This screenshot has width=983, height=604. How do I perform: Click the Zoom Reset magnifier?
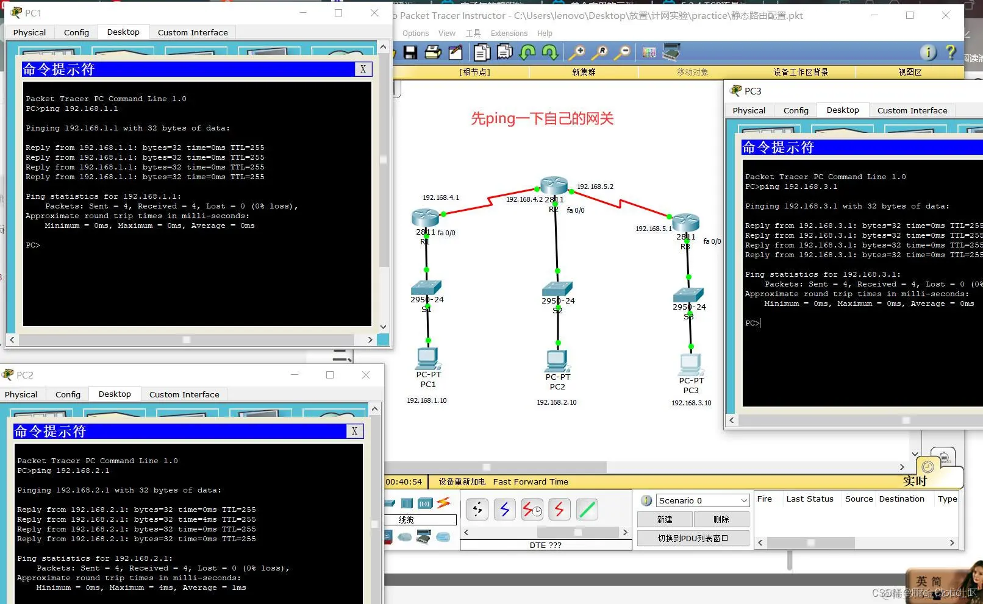[x=599, y=52]
